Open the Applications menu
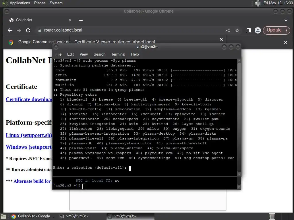The height and width of the screenshot is (220, 294). pos(20,3)
